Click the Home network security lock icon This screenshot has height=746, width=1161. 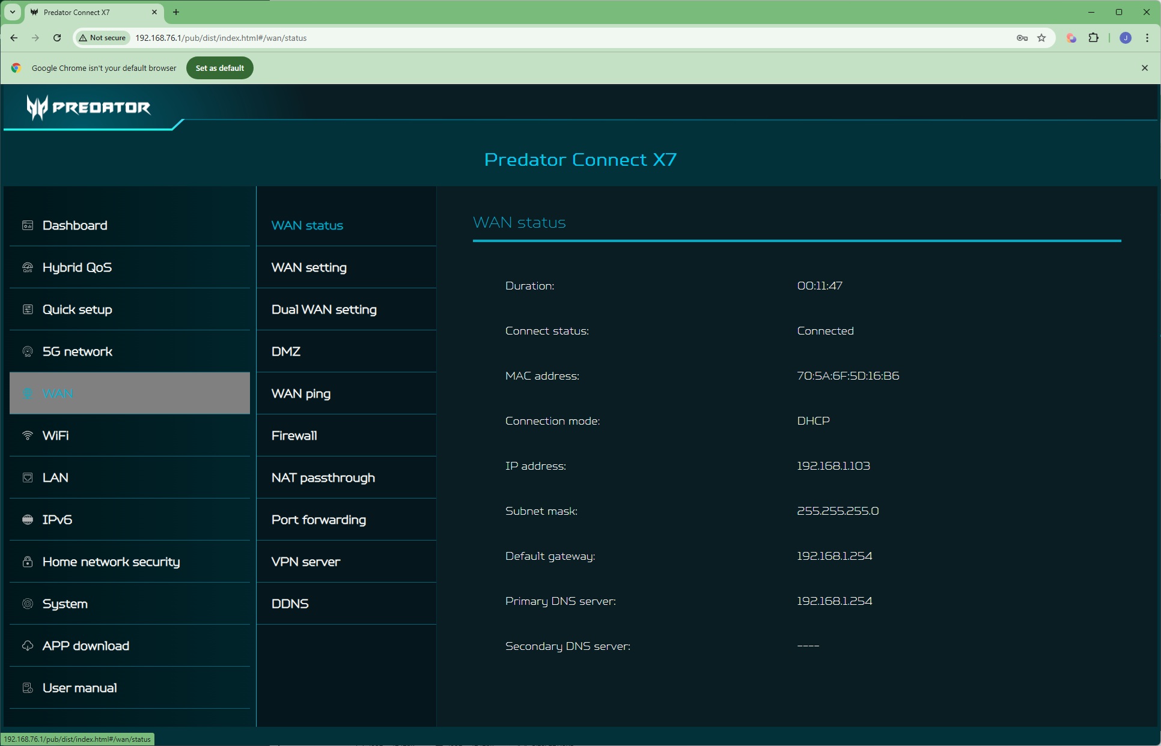click(x=28, y=562)
